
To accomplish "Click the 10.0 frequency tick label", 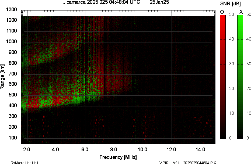I will pos(142,150).
